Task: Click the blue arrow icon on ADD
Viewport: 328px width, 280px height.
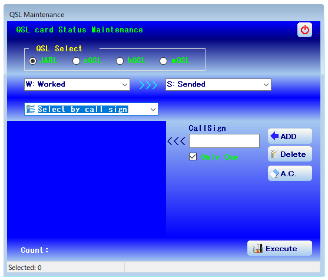Action: 274,136
